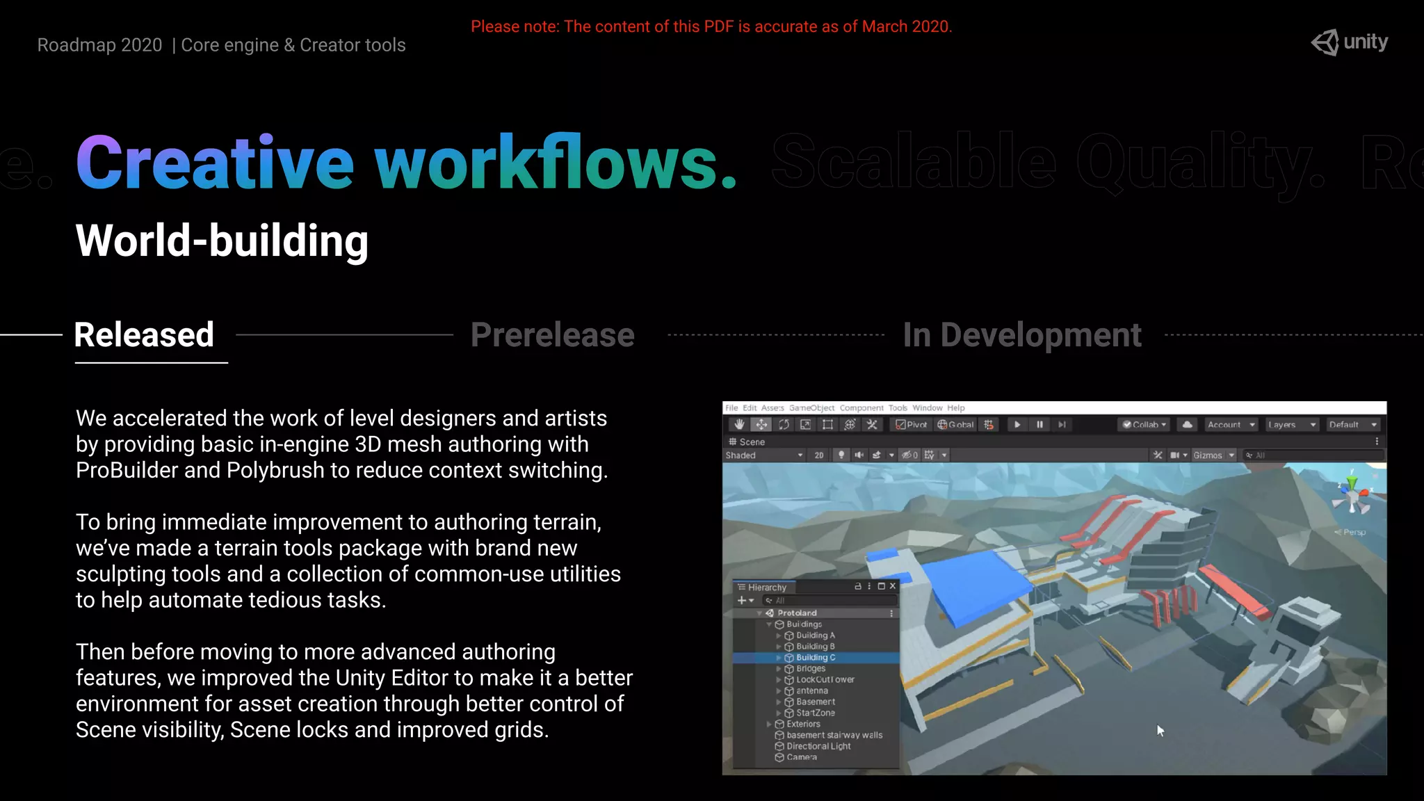Select the Rotate tool in Unity toolbar
1424x801 pixels.
pos(784,425)
